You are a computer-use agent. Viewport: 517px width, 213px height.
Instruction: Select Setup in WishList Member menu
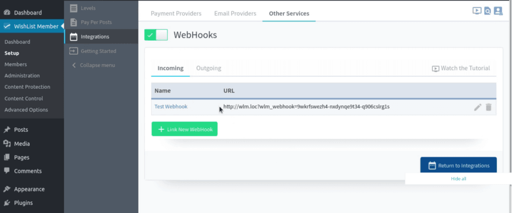pyautogui.click(x=12, y=53)
